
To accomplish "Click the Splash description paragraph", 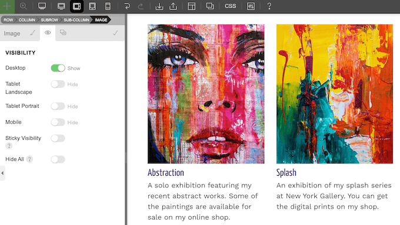I will (x=334, y=196).
